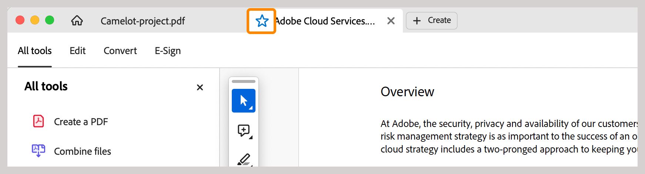This screenshot has width=645, height=174.
Task: Launch the Combine files tool
Action: click(x=82, y=151)
